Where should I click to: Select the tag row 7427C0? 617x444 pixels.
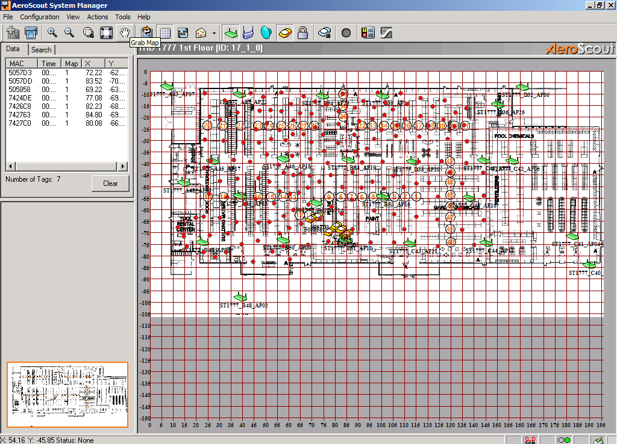pyautogui.click(x=66, y=123)
